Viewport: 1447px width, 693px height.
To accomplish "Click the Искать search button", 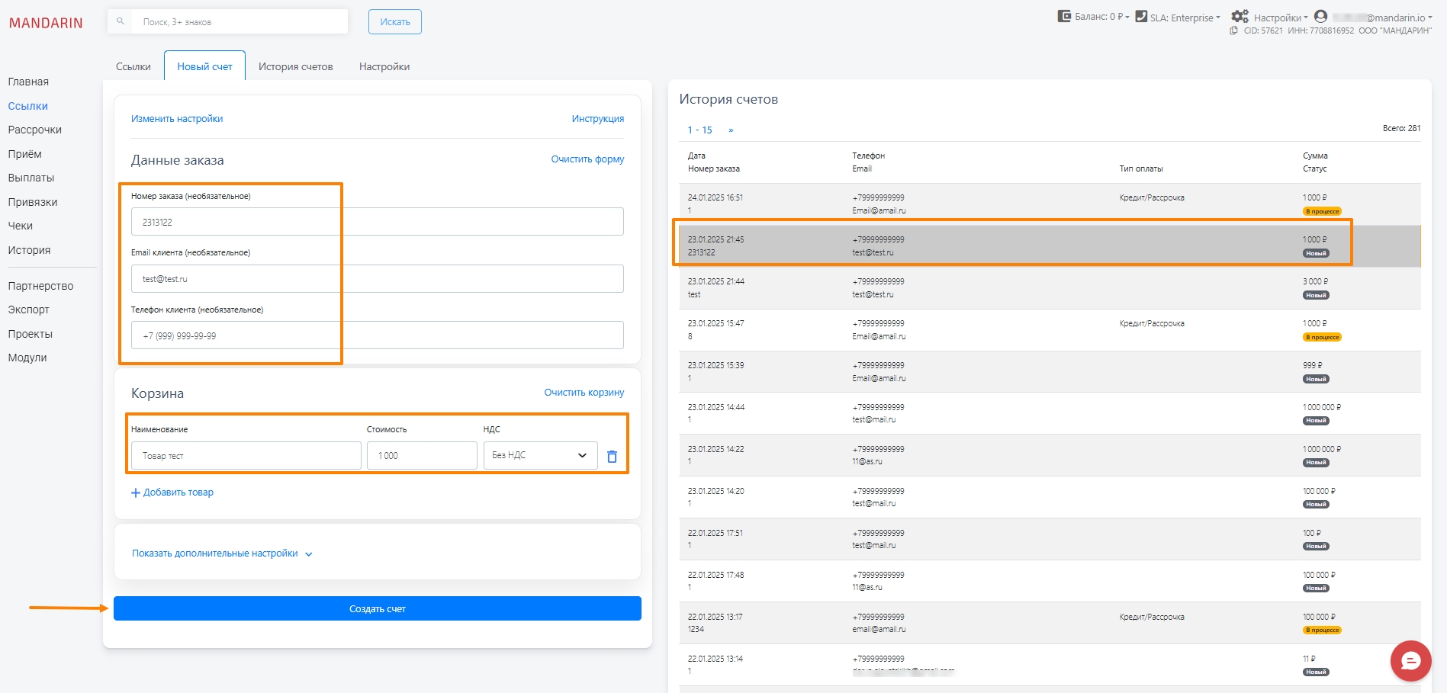I will pos(394,22).
